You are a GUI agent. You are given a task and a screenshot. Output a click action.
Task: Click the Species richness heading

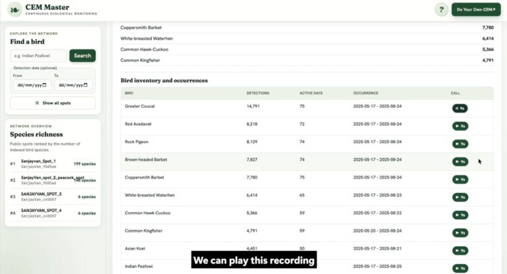(36, 134)
